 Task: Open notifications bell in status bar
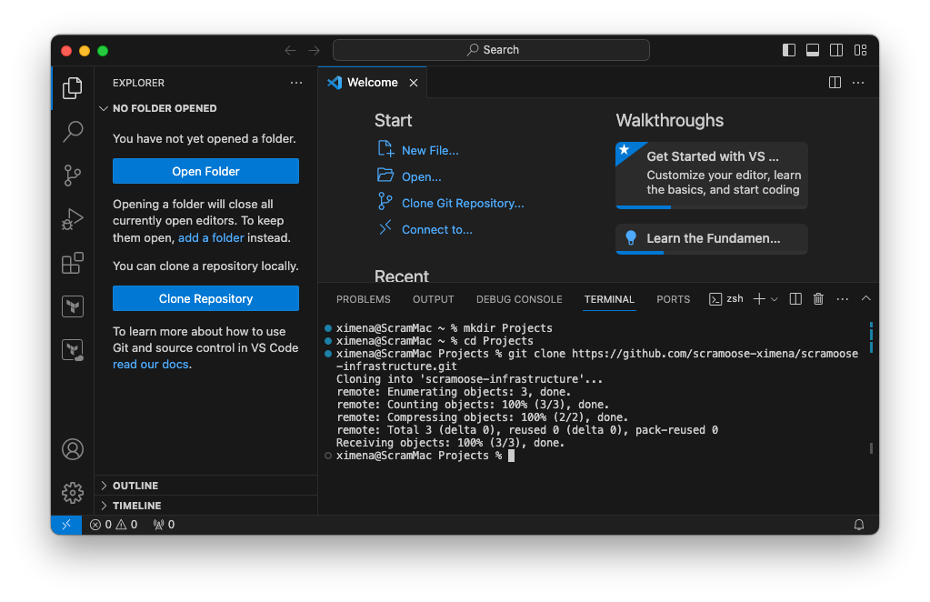click(858, 525)
